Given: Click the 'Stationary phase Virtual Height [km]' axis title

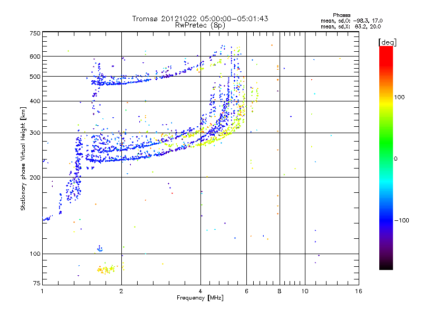Looking at the screenshot, I should click(23, 158).
